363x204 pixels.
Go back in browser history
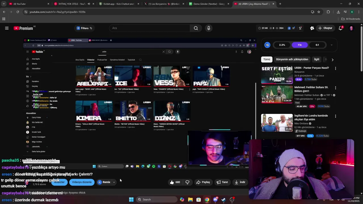tap(4, 12)
